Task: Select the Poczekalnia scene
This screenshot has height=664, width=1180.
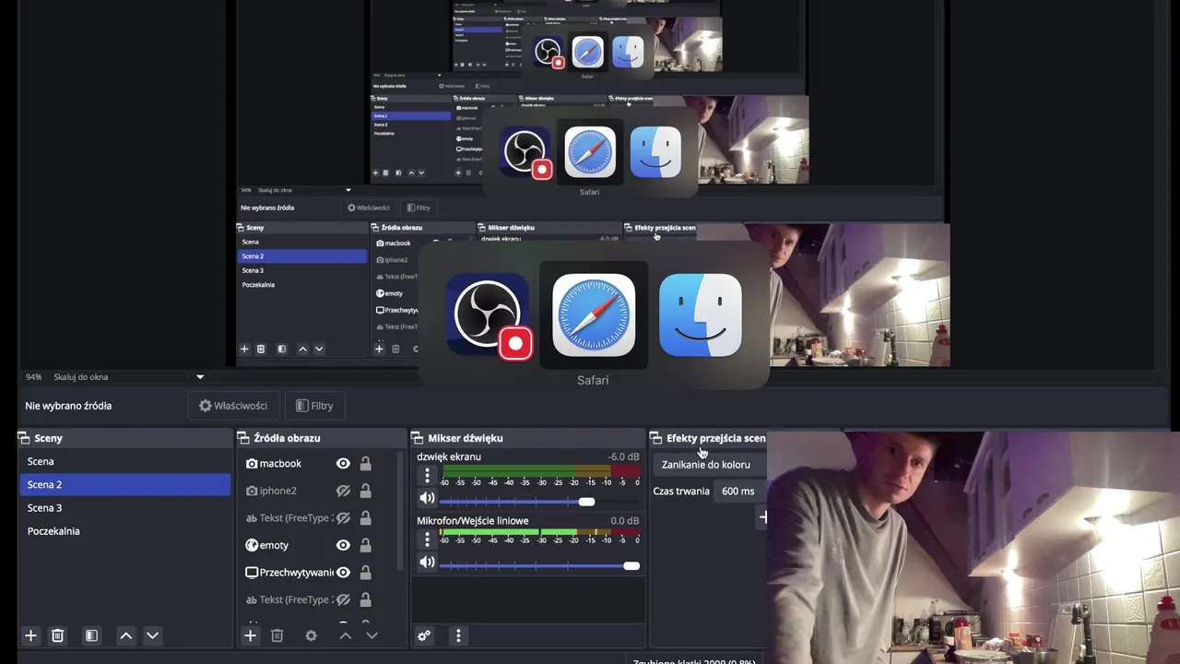Action: [x=125, y=531]
